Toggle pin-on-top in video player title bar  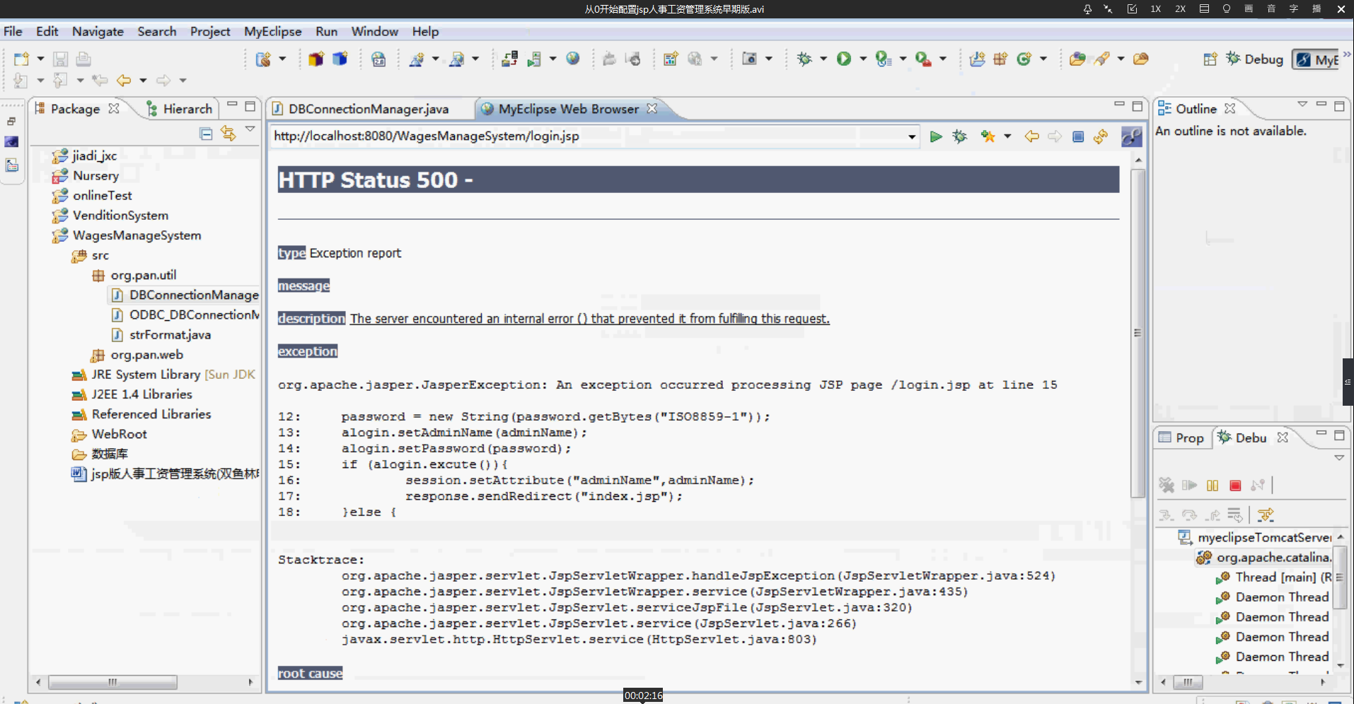pos(1087,9)
